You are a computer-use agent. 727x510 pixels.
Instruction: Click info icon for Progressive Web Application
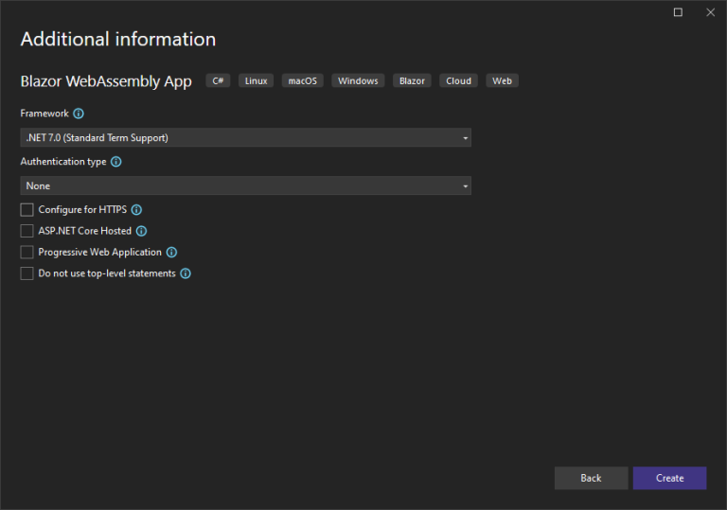tap(171, 253)
